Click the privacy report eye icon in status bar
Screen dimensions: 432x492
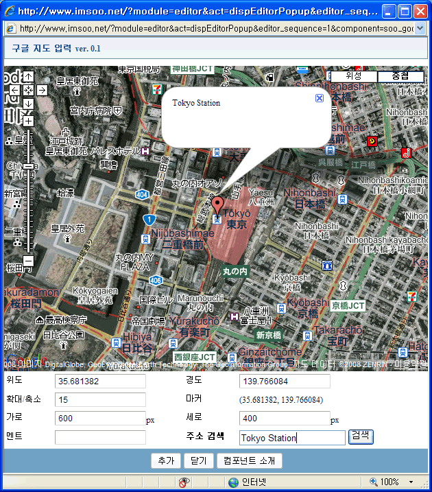[x=184, y=482]
